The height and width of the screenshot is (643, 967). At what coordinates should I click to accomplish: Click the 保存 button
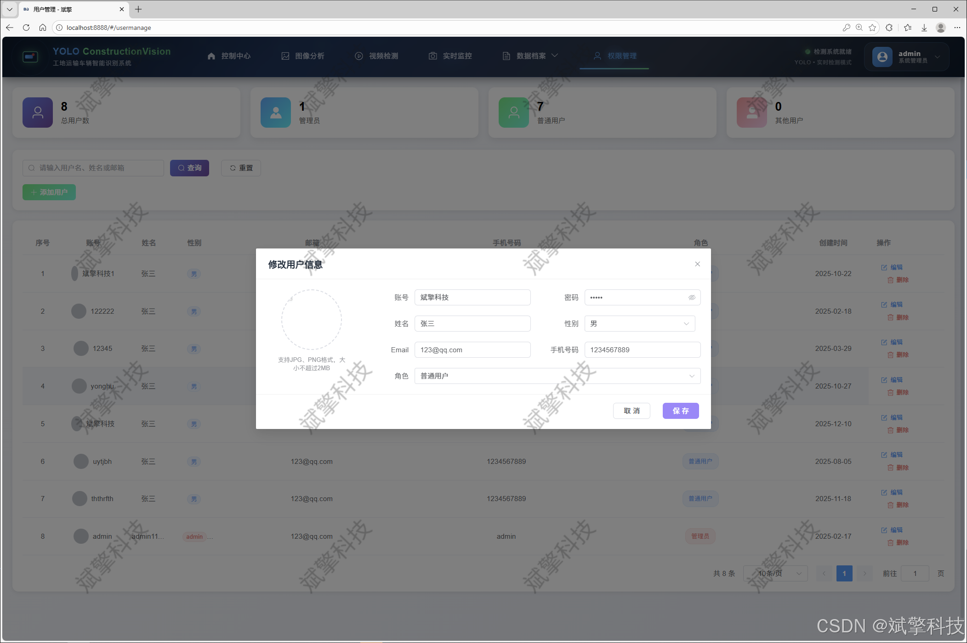click(x=680, y=411)
